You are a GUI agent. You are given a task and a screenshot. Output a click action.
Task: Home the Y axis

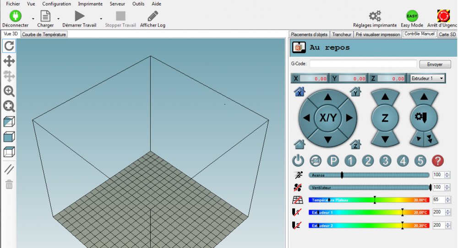coord(355,92)
